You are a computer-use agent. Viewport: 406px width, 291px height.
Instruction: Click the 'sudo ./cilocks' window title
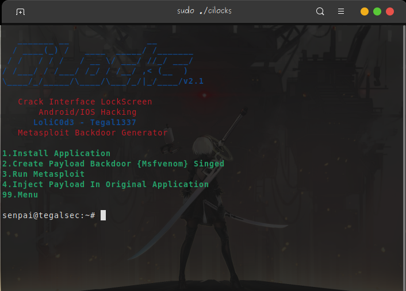(x=204, y=11)
